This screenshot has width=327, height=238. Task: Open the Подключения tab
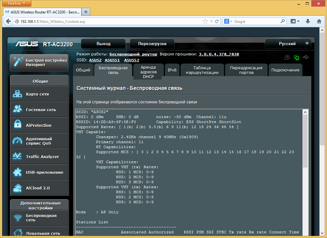pos(285,70)
